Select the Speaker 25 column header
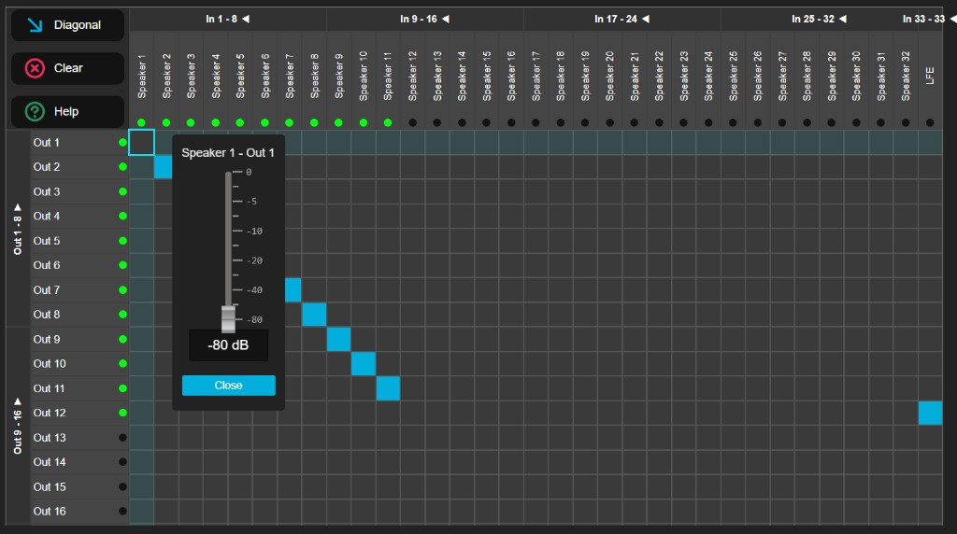 (x=733, y=77)
